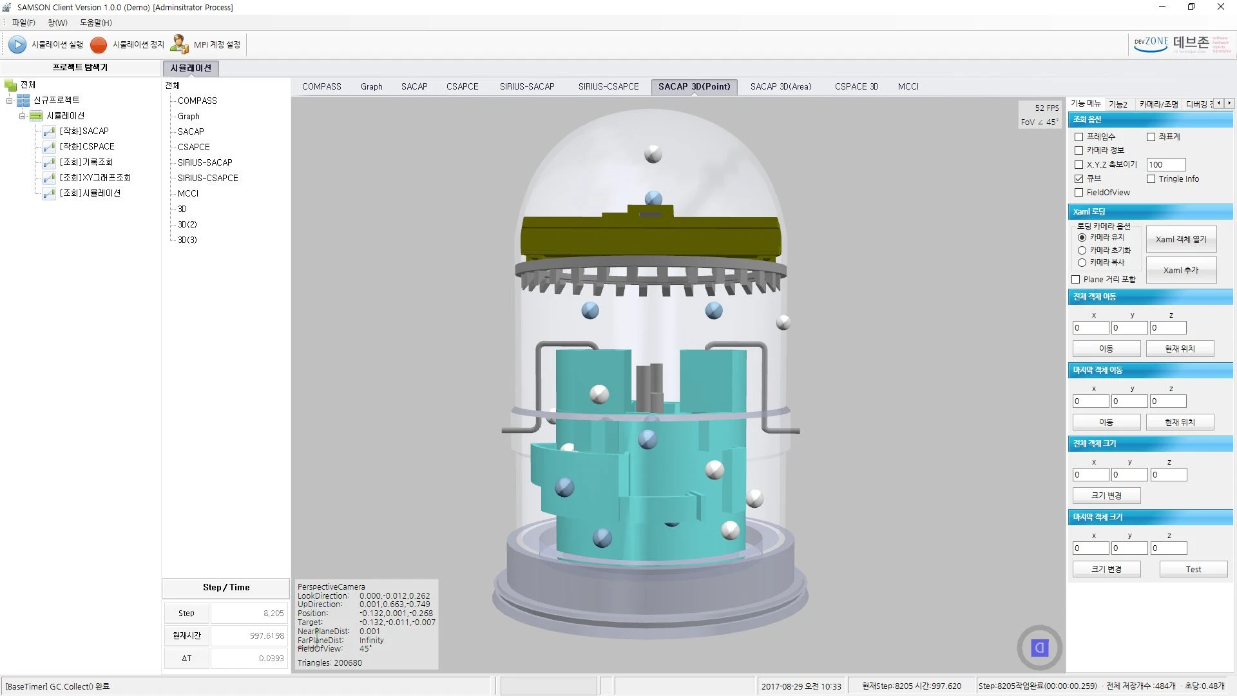Click the 시뮬레이션 설정 icon
Screen dimensions: 1237x696
[x=18, y=44]
